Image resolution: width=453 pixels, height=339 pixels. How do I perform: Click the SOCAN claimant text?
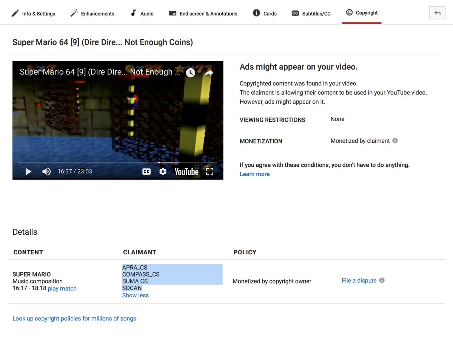132,288
